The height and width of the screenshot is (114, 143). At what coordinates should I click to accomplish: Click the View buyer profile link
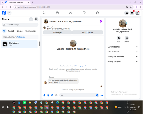81,66
